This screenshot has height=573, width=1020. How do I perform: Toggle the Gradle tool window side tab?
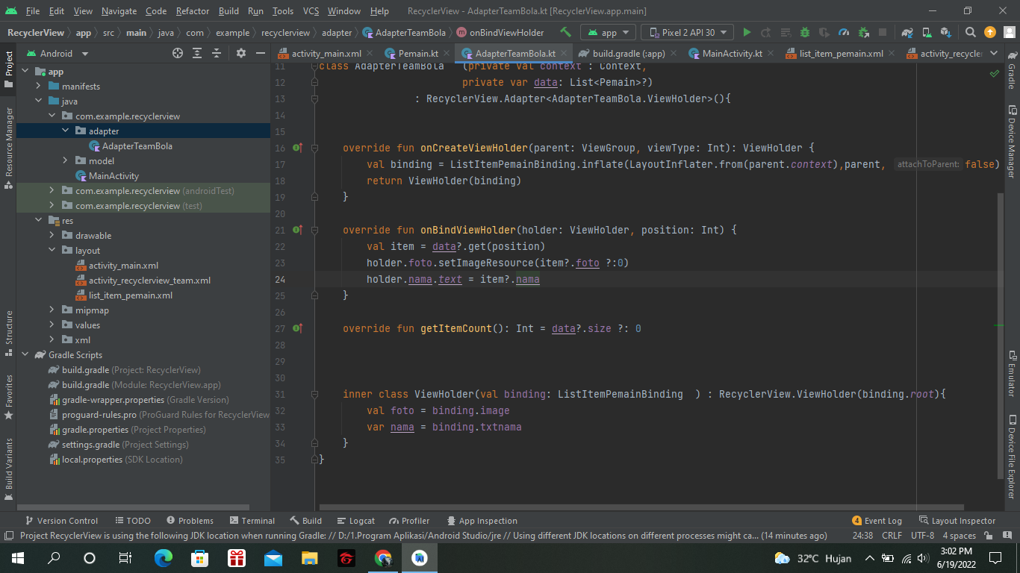click(x=1012, y=72)
